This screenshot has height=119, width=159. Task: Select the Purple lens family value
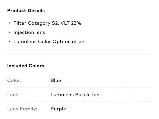tap(58, 109)
